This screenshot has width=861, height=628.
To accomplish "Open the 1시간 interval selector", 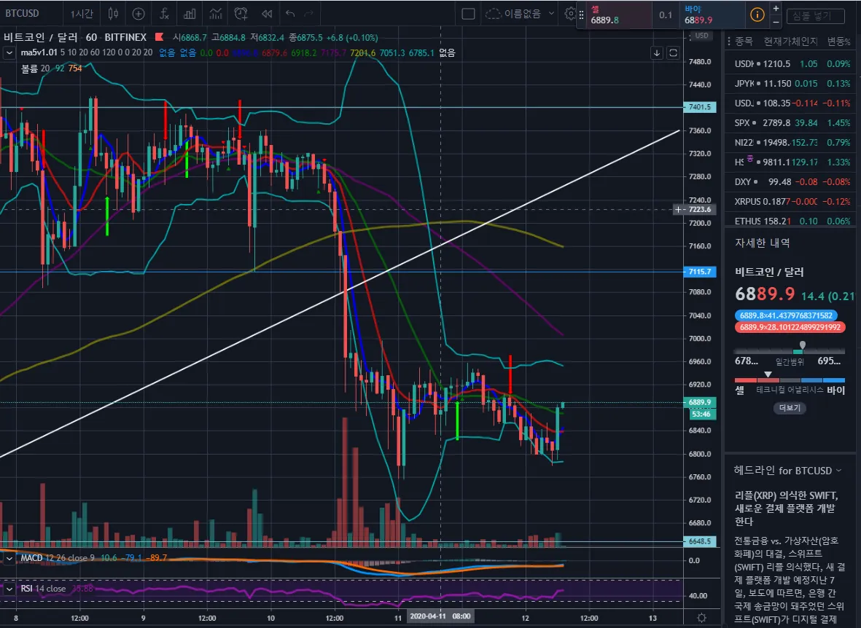I will [x=81, y=14].
